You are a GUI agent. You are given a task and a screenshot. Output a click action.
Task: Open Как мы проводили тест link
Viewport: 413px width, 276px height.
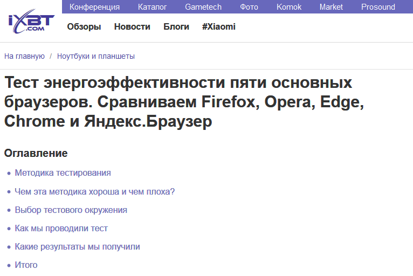point(61,229)
